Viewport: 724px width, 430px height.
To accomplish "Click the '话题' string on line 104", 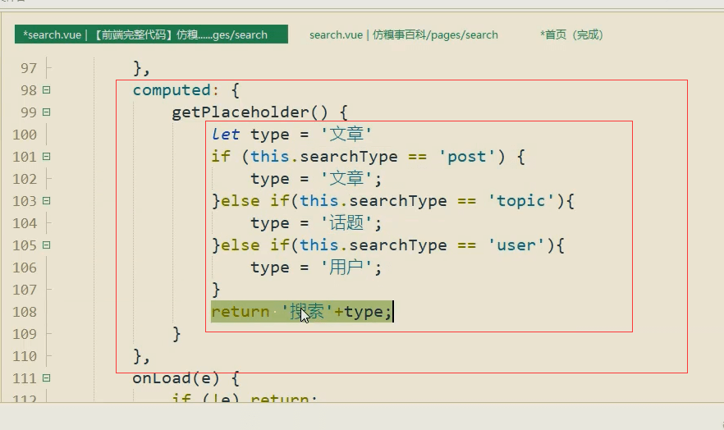I will 346,223.
